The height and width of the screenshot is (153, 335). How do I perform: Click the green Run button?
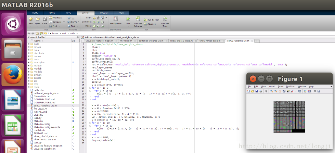(x=128, y=19)
